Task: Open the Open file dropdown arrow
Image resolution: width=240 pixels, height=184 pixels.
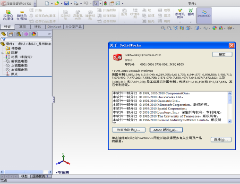Action: (x=61, y=3)
